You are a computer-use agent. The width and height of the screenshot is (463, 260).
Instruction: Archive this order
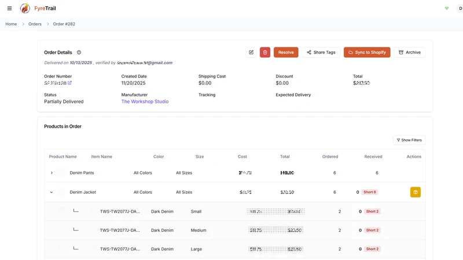[410, 52]
